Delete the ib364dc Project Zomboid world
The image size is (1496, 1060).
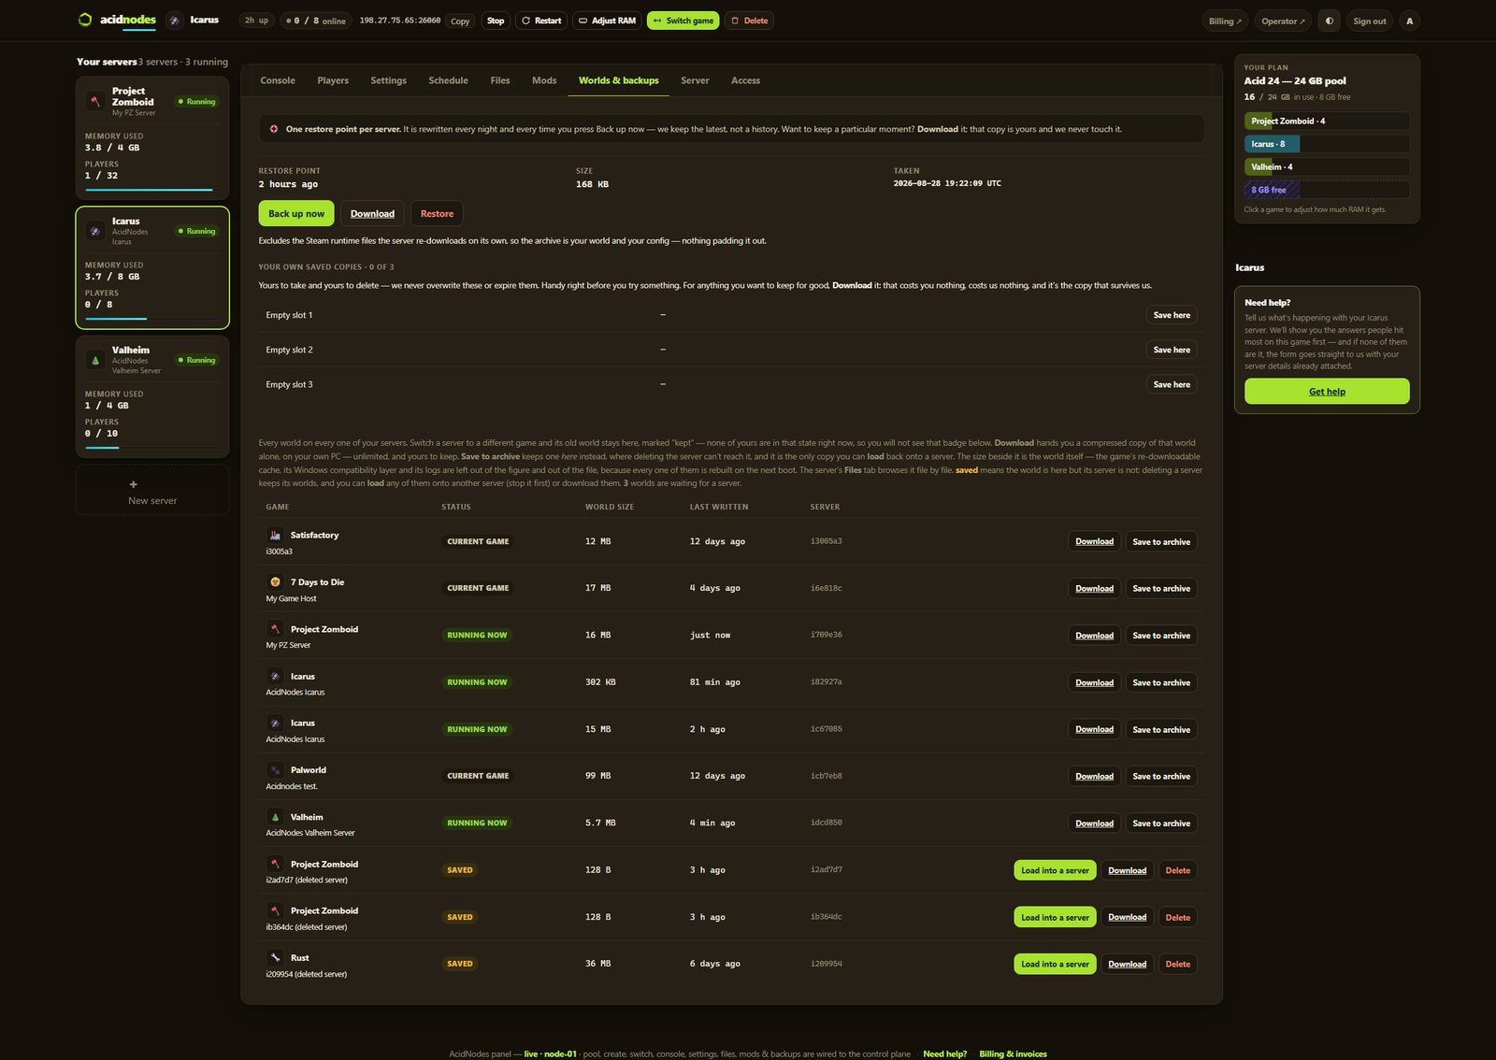tap(1178, 917)
